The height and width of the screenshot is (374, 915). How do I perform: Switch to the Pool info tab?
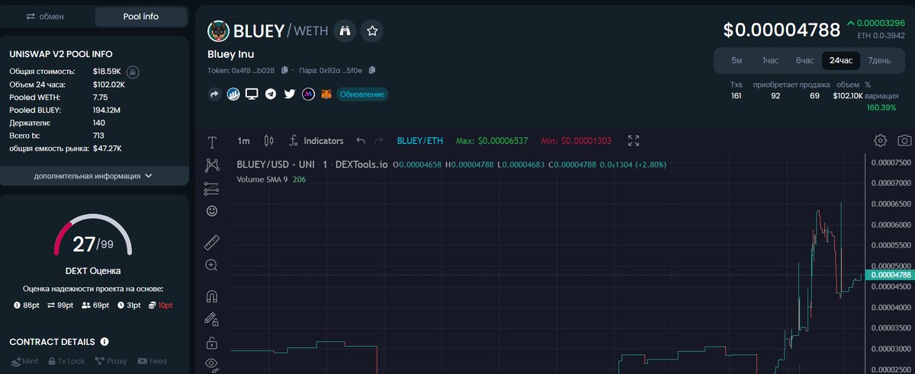point(141,16)
